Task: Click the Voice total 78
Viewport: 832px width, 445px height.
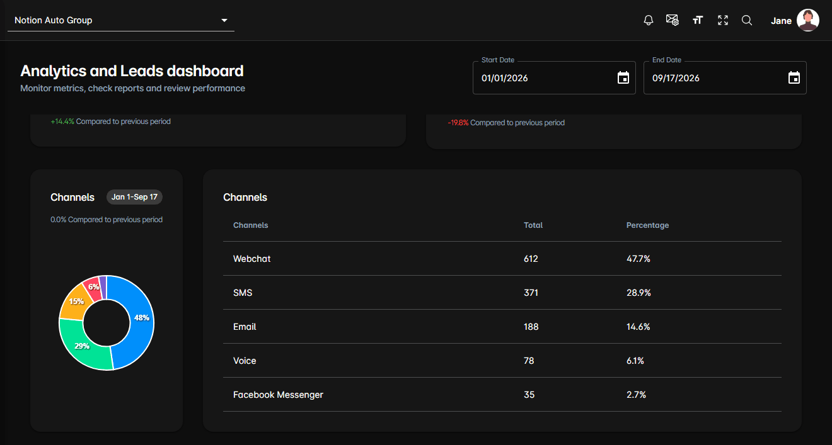Action: tap(529, 361)
